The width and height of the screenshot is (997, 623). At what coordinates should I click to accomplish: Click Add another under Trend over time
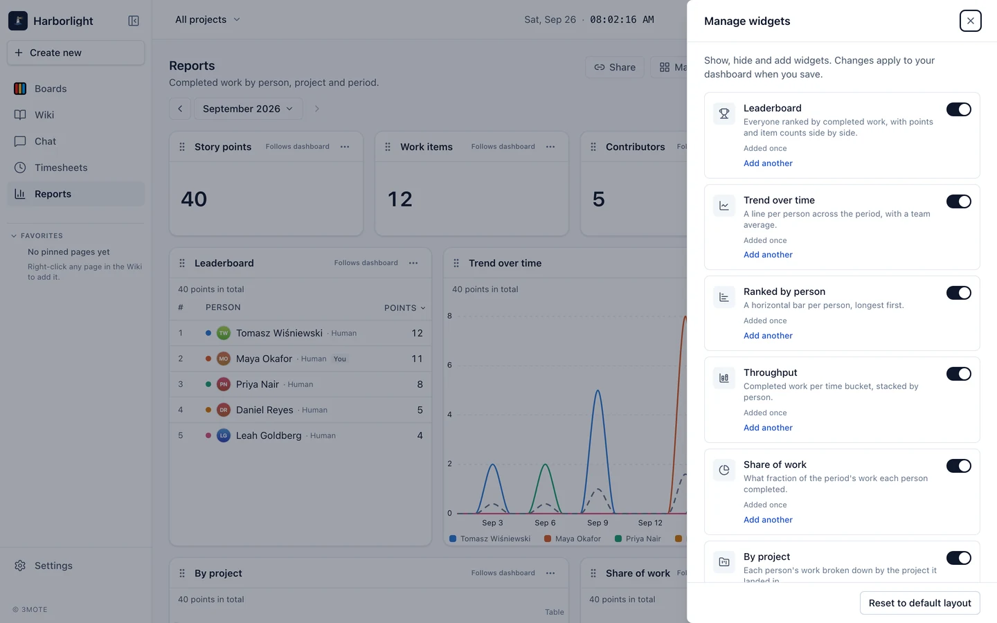pyautogui.click(x=768, y=255)
